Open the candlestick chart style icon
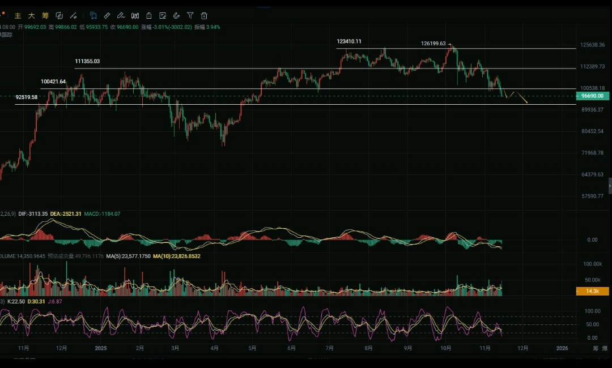The width and height of the screenshot is (612, 368). pyautogui.click(x=135, y=16)
